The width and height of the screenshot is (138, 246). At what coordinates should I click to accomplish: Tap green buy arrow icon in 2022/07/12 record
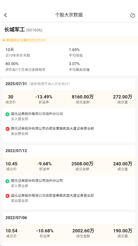[x=7, y=181]
